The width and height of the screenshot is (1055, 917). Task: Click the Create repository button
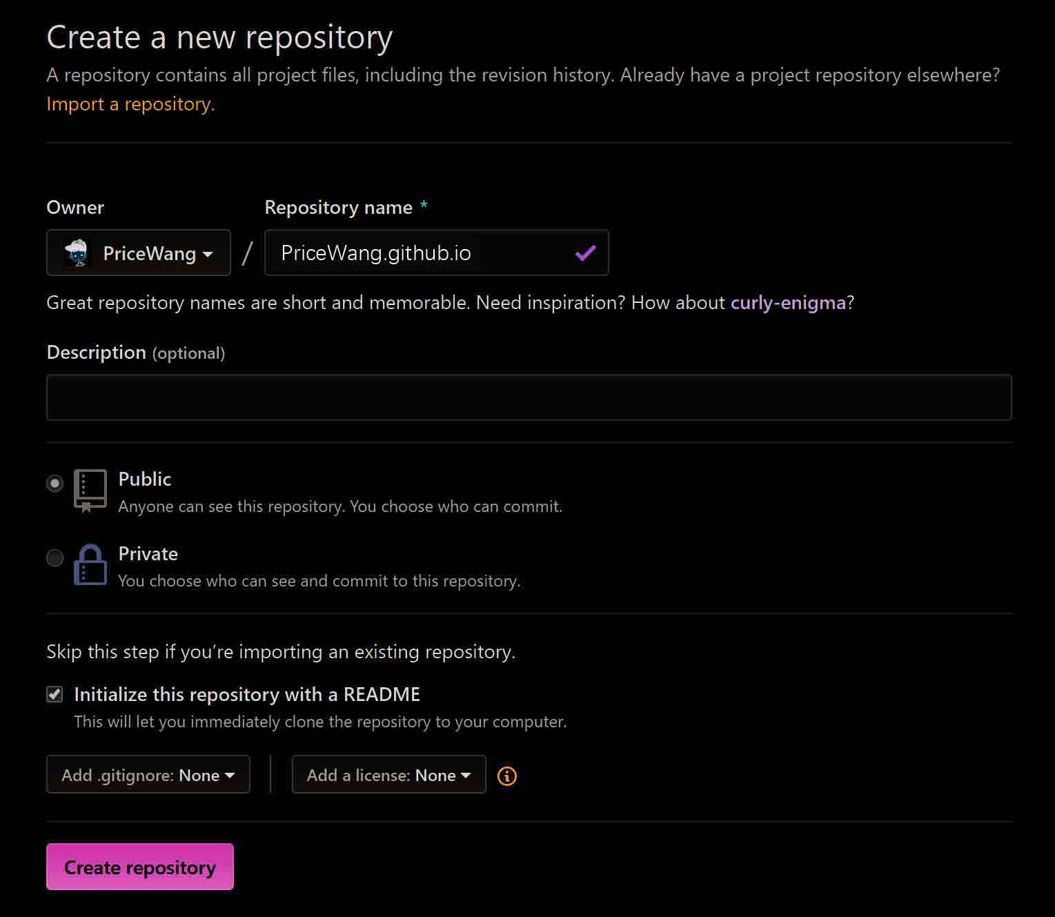[x=140, y=867]
